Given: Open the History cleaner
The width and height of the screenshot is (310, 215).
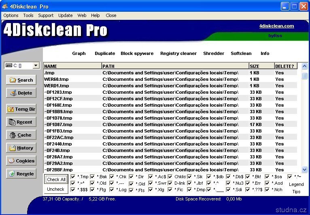Looking at the screenshot, I should point(21,148).
